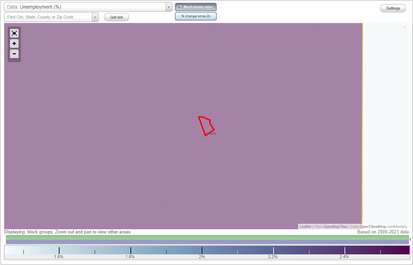413x265 pixels.
Task: Click the purple bar above the legend
Action: pyautogui.click(x=207, y=242)
